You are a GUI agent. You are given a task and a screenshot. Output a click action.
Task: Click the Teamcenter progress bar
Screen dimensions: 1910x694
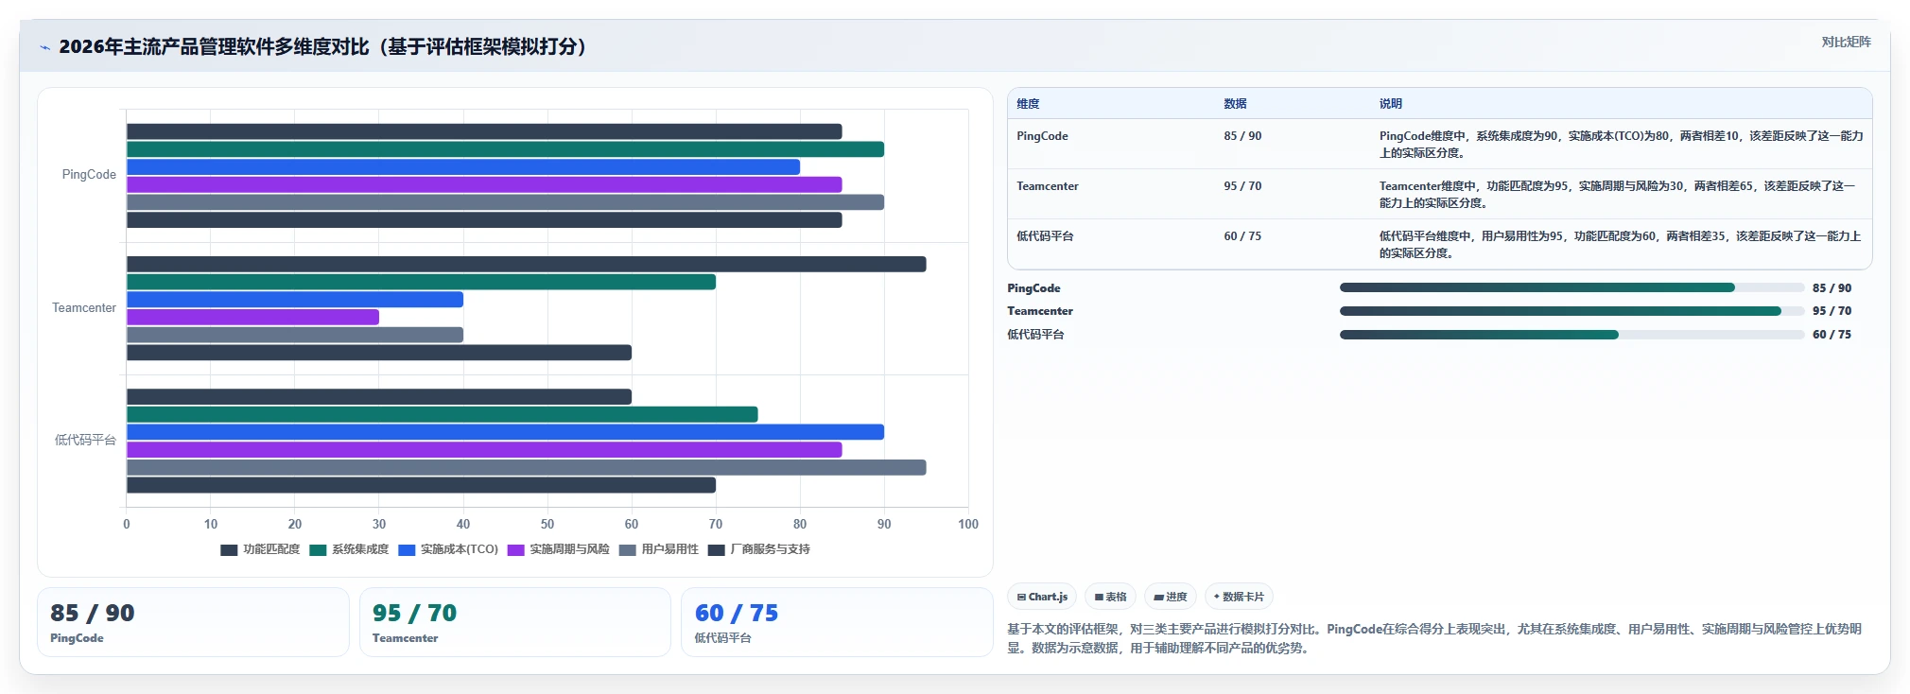(x=1571, y=311)
